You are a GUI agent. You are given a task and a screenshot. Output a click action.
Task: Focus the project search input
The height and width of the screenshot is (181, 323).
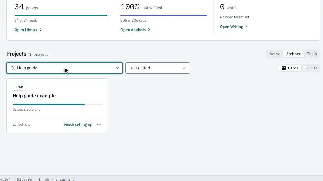click(65, 68)
